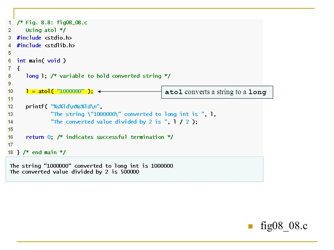Select the '#include <stdlib.h>' line
334x250 pixels.
46,45
